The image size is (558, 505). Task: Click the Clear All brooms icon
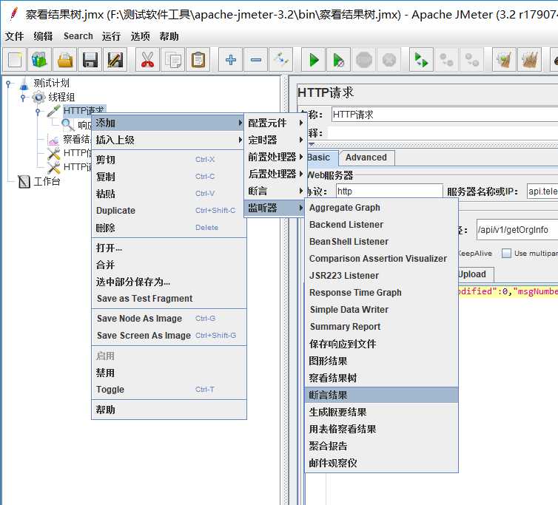point(530,60)
